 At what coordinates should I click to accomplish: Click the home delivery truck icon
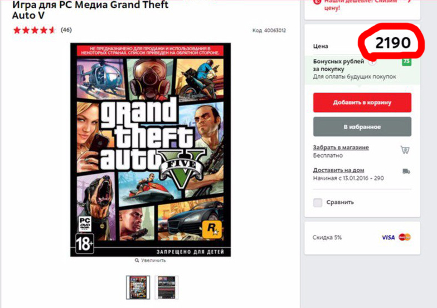tap(406, 172)
